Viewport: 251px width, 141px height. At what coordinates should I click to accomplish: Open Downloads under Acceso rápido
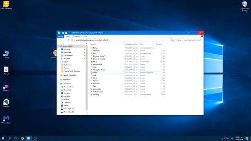click(x=67, y=52)
